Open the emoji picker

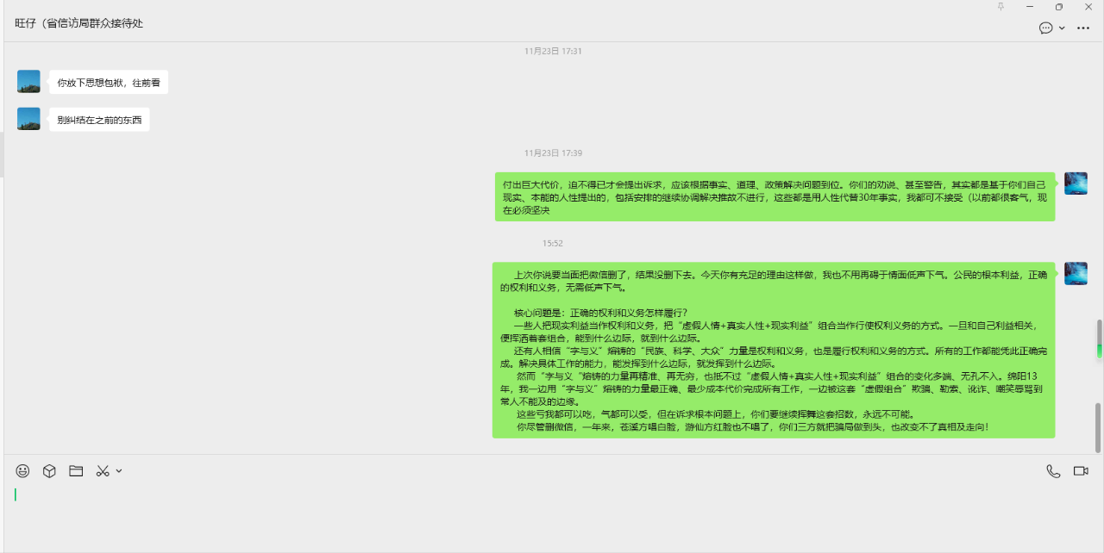click(x=22, y=470)
